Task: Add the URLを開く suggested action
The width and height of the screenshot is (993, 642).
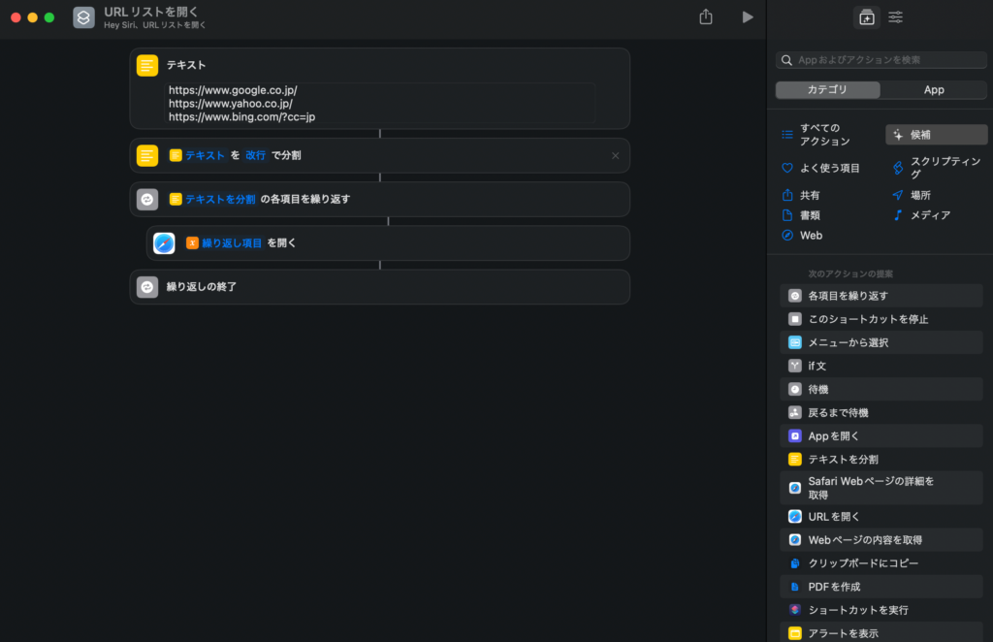Action: pos(834,517)
